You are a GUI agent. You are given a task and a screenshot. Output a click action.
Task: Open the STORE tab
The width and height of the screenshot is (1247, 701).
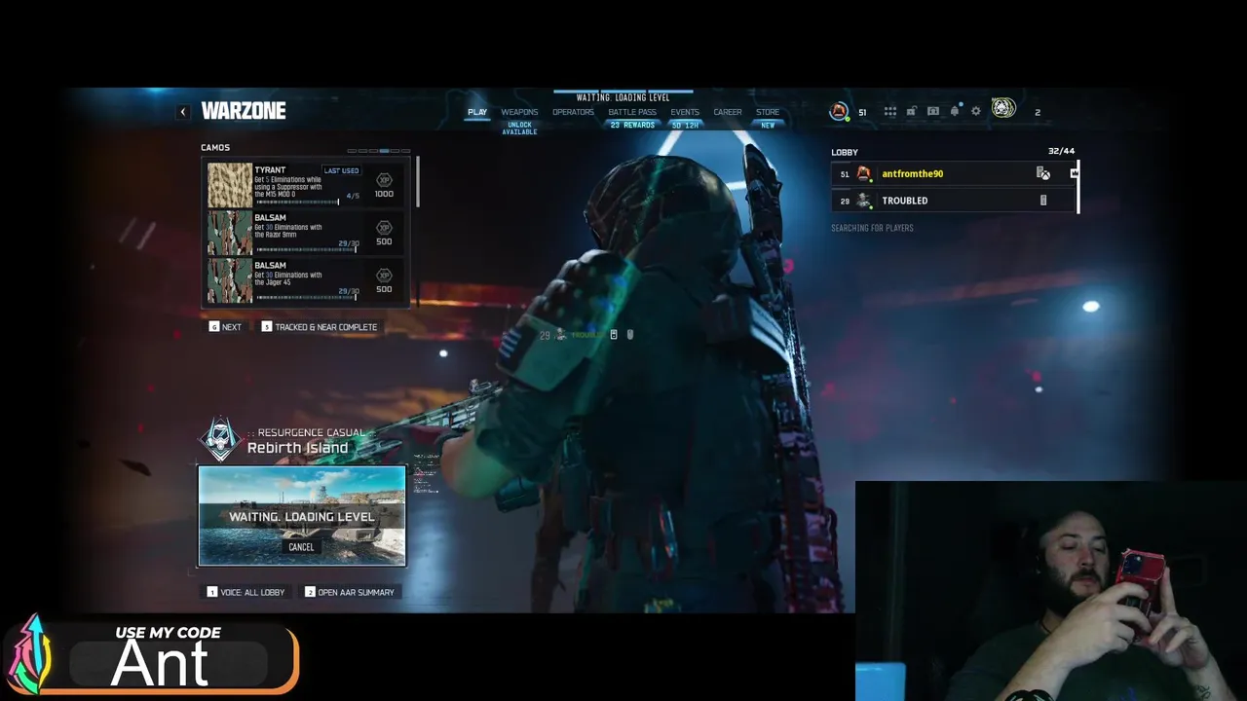[768, 112]
